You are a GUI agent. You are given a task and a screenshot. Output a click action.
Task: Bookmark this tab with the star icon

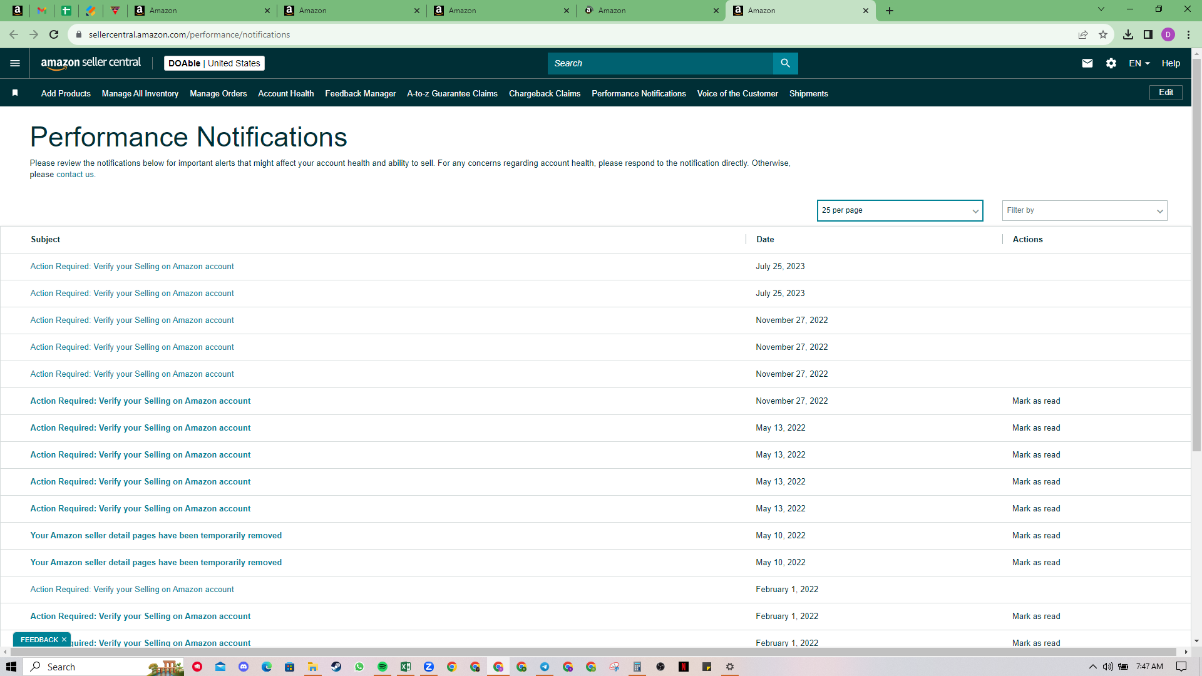pos(1103,34)
